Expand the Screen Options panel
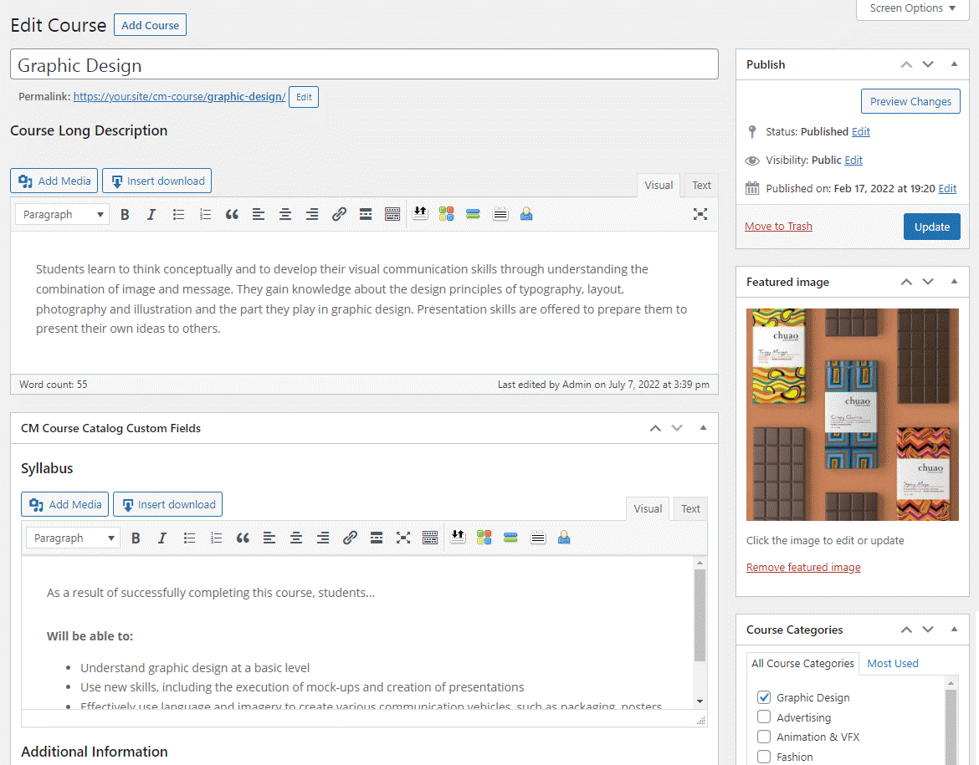Screen dimensions: 979x765 click(913, 8)
